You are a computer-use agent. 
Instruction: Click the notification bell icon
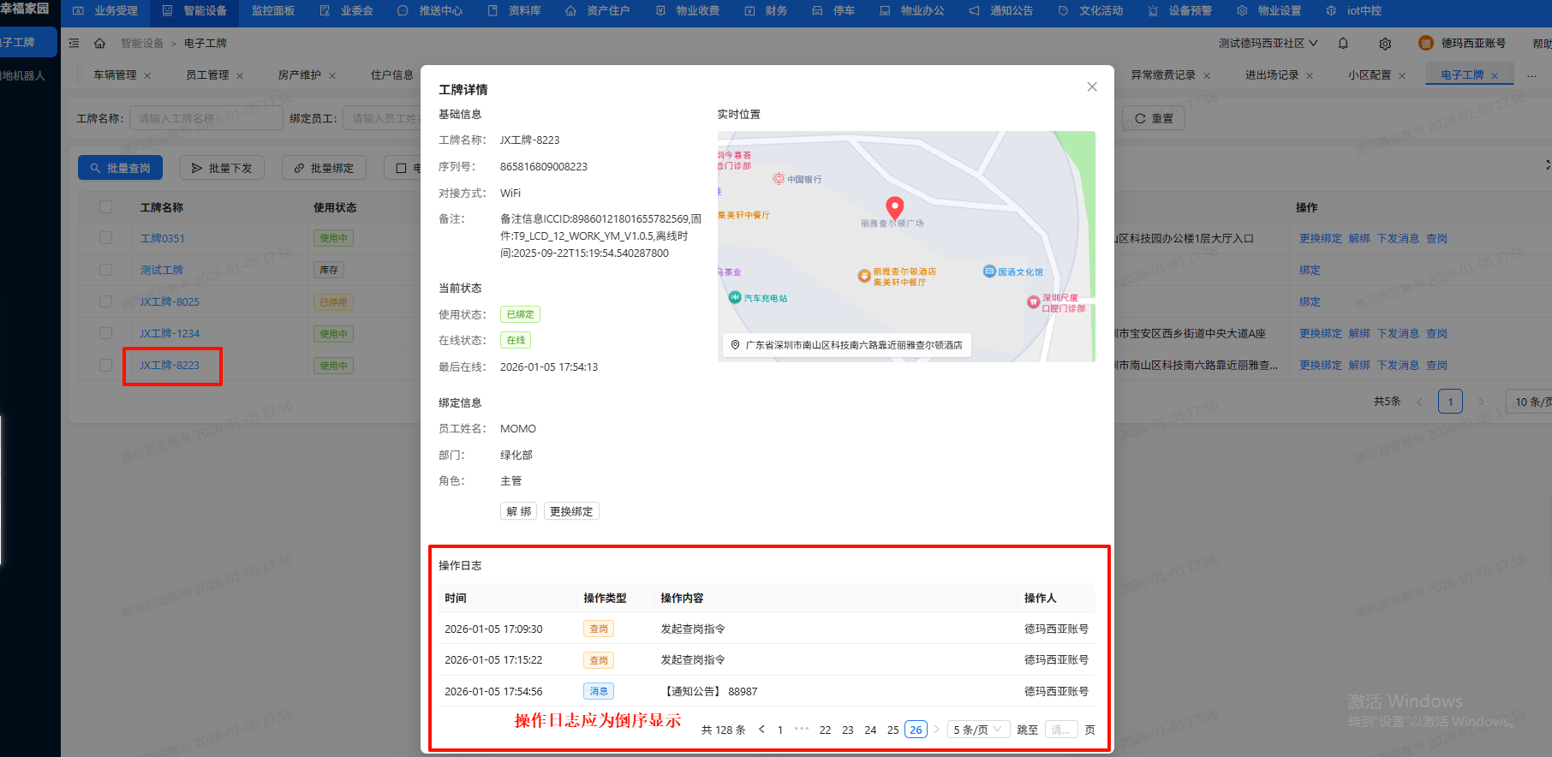click(1343, 43)
